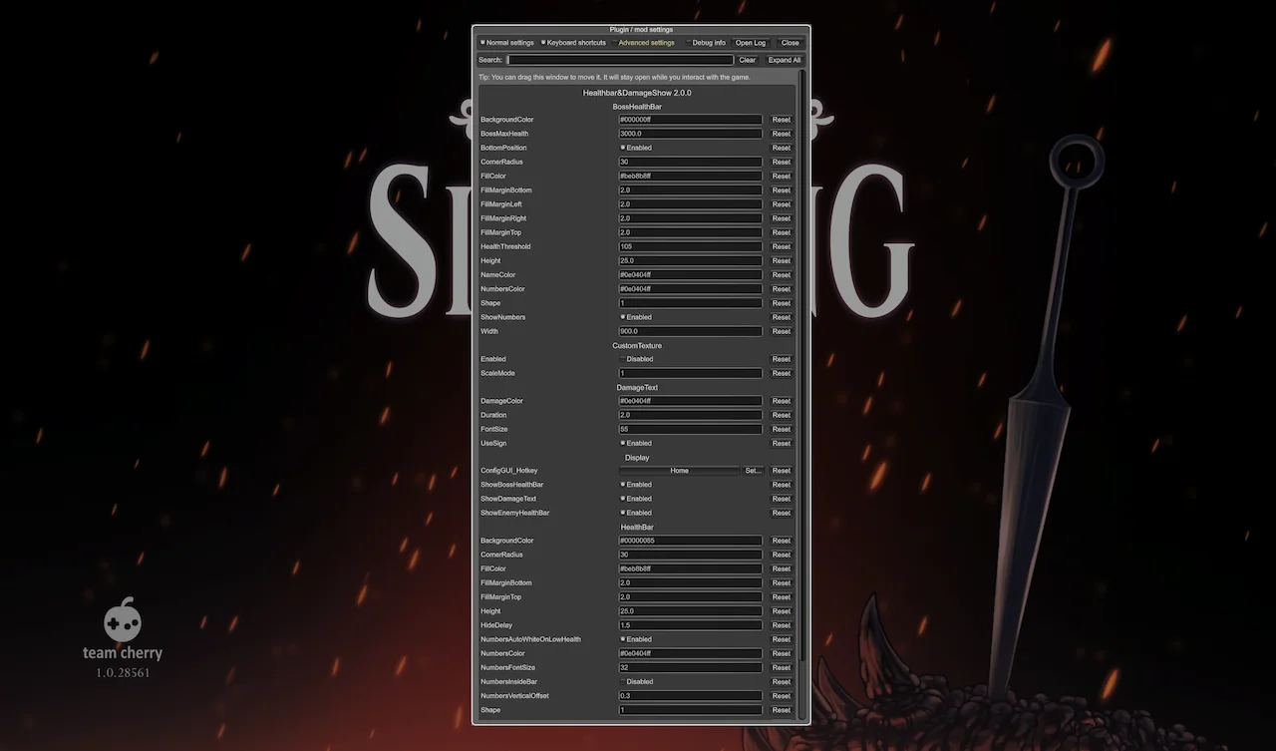Toggle the Normal settings checkbox

[x=507, y=43]
